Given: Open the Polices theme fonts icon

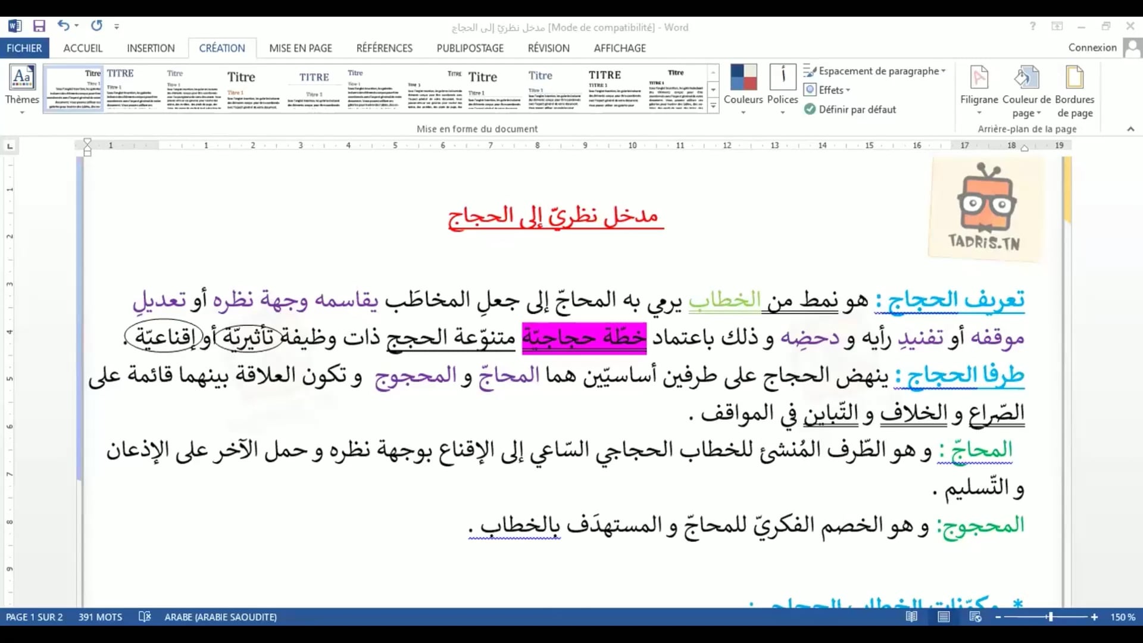Looking at the screenshot, I should tap(782, 78).
